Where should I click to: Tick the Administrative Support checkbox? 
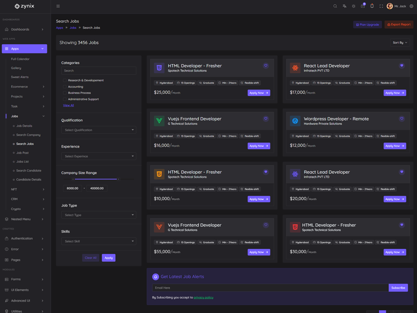click(x=65, y=99)
